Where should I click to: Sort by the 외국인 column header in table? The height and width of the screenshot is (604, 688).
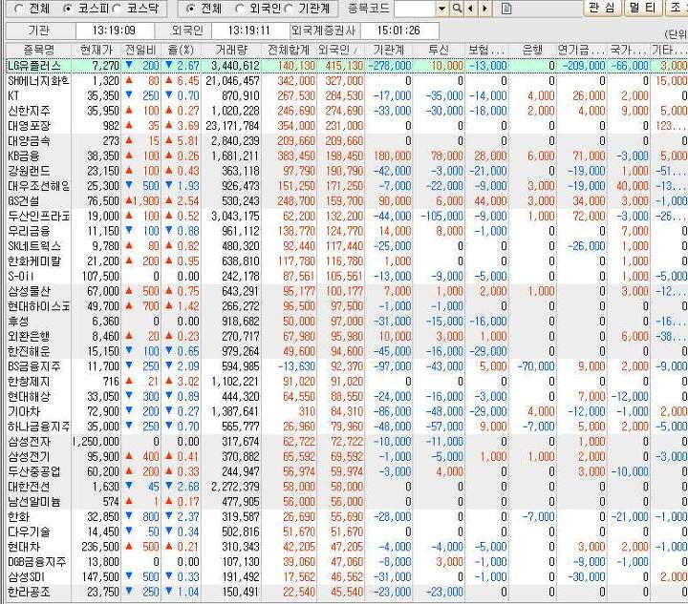[340, 50]
